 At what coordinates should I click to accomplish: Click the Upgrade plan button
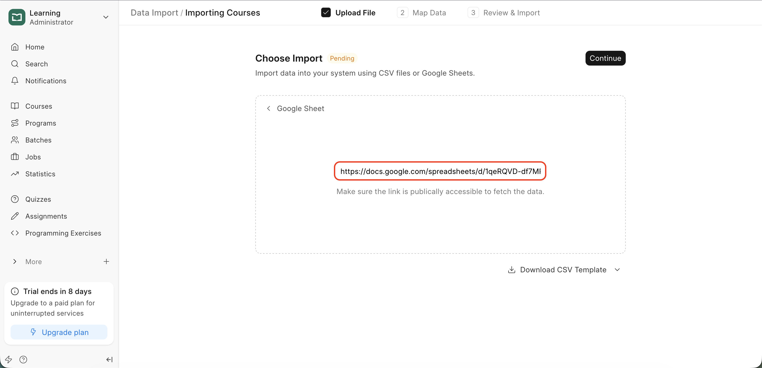click(x=59, y=332)
